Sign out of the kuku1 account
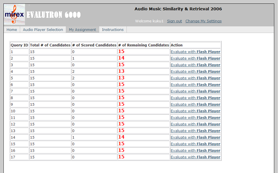Viewport: 278px width, 173px height. [x=175, y=21]
